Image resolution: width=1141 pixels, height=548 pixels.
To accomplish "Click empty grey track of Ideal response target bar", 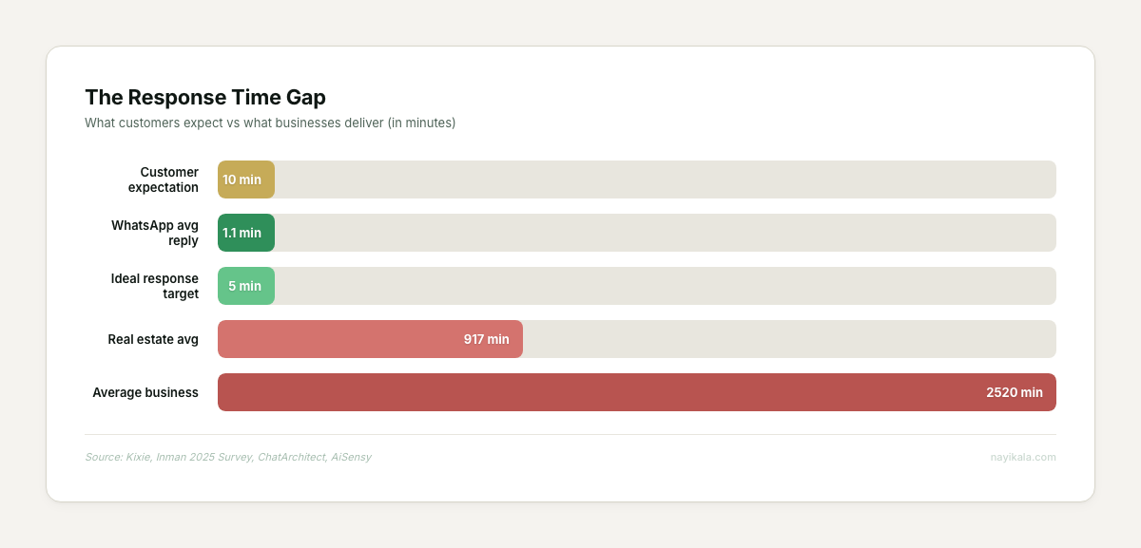I will [x=665, y=286].
